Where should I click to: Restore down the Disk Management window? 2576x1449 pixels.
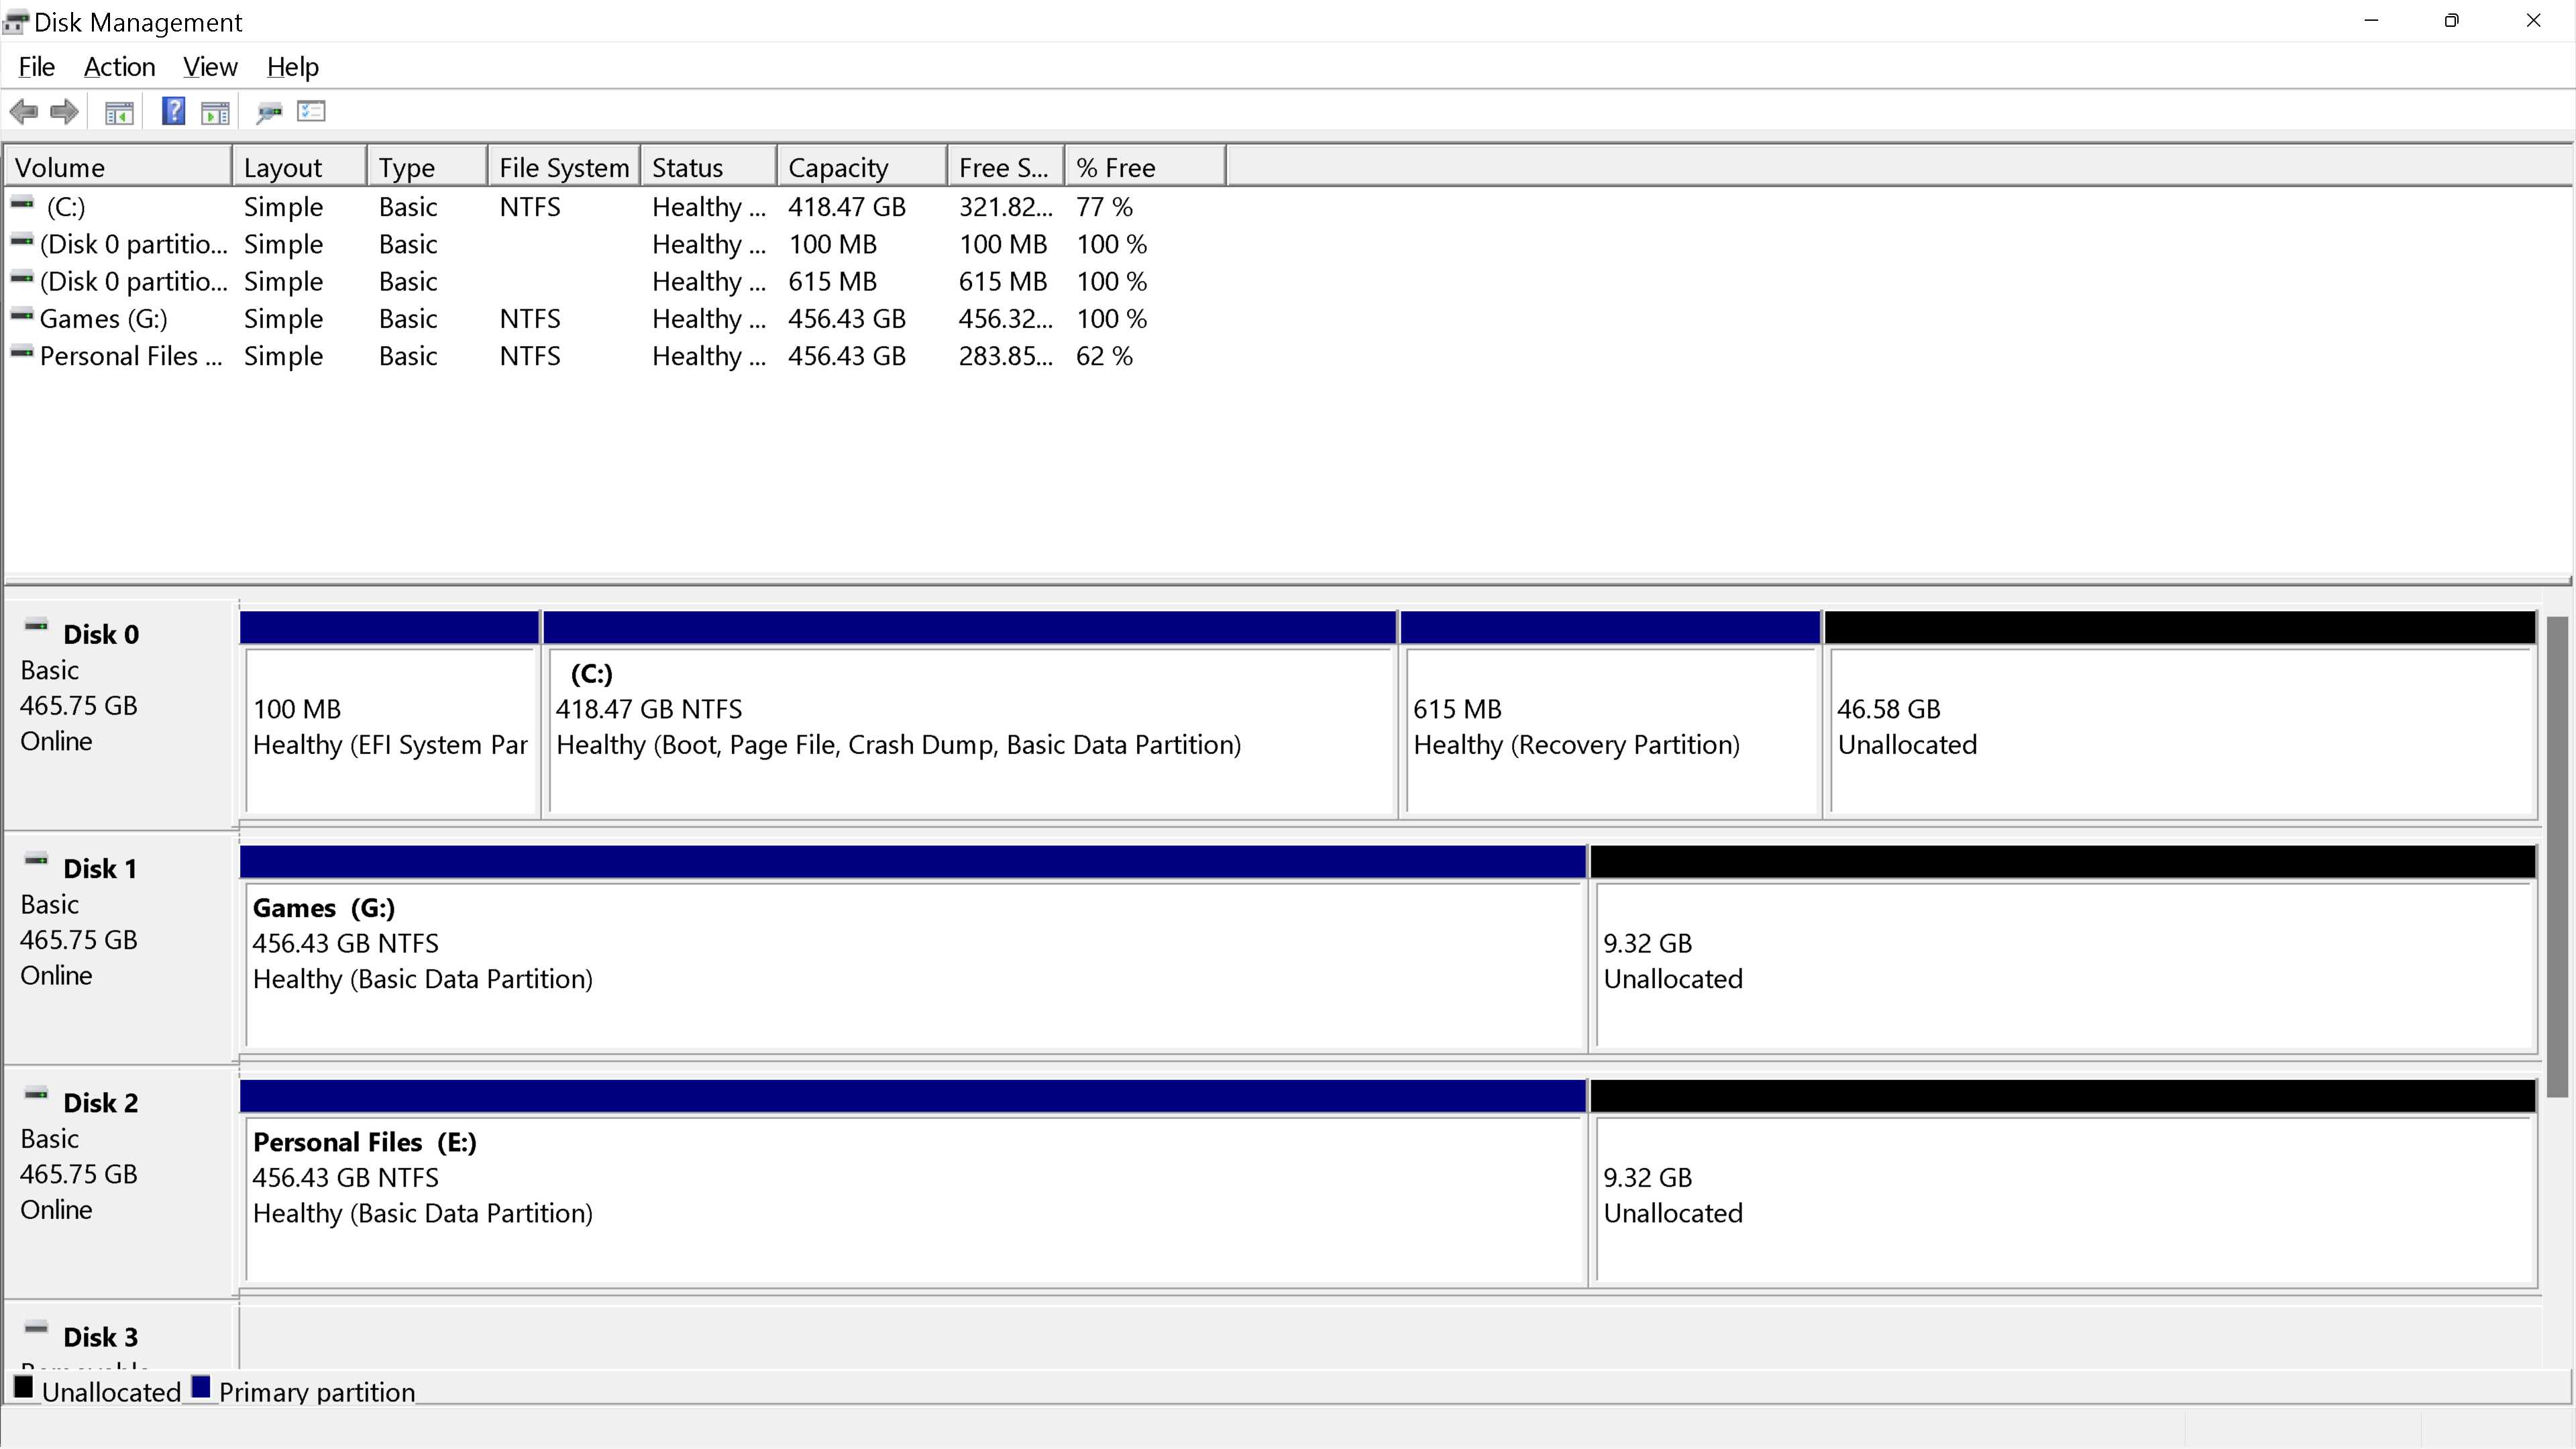[2451, 21]
